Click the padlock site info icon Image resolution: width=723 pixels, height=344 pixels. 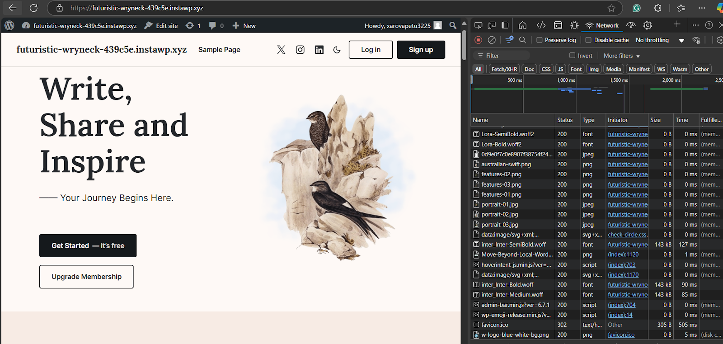click(59, 8)
